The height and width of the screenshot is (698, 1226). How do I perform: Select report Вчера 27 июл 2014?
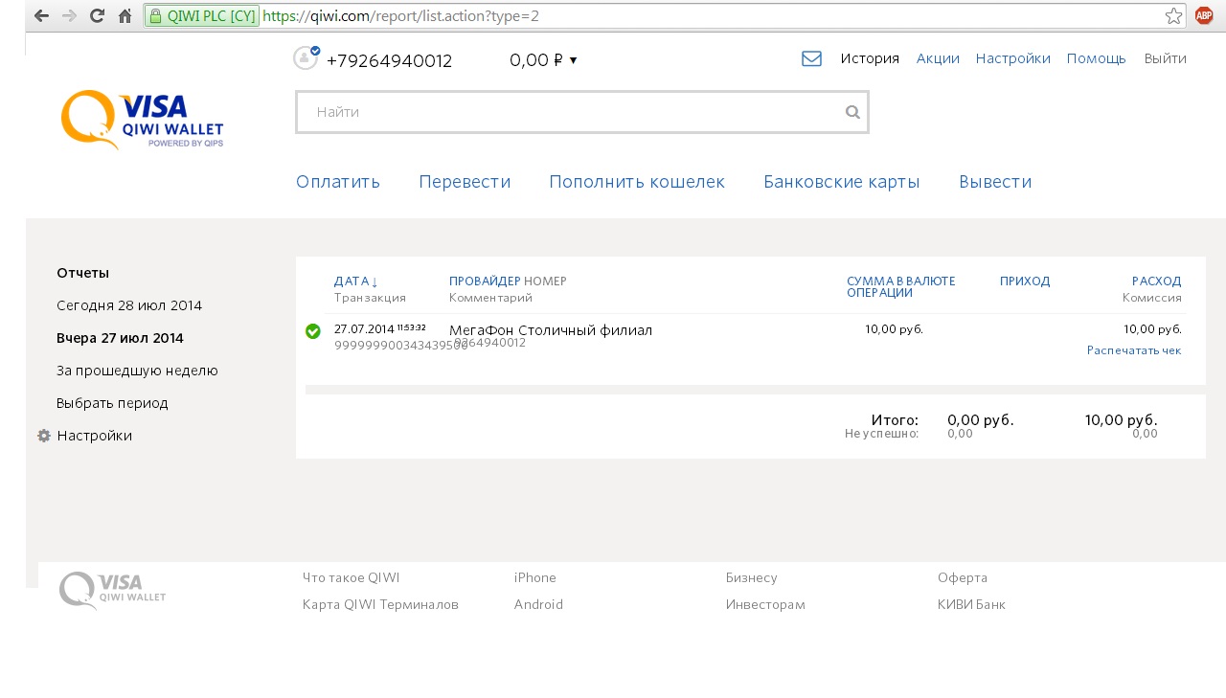pyautogui.click(x=120, y=338)
